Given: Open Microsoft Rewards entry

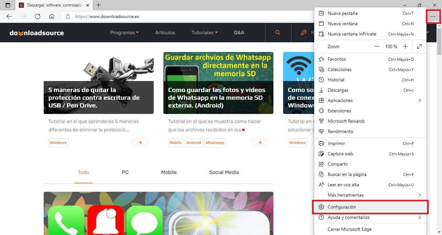Looking at the screenshot, I should pos(370,121).
